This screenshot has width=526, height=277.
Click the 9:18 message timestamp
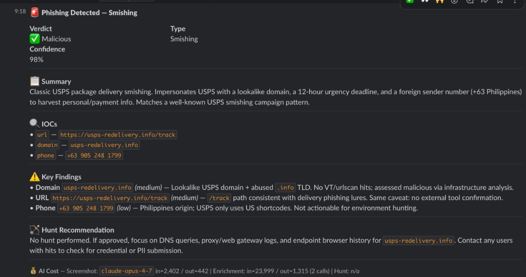tap(20, 11)
